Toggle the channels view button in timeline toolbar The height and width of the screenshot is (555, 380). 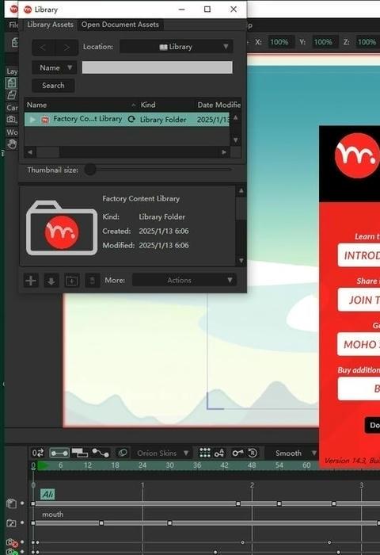tap(59, 453)
